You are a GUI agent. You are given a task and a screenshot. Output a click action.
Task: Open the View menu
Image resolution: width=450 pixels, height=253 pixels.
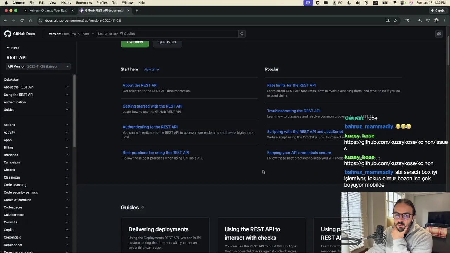[x=53, y=3]
